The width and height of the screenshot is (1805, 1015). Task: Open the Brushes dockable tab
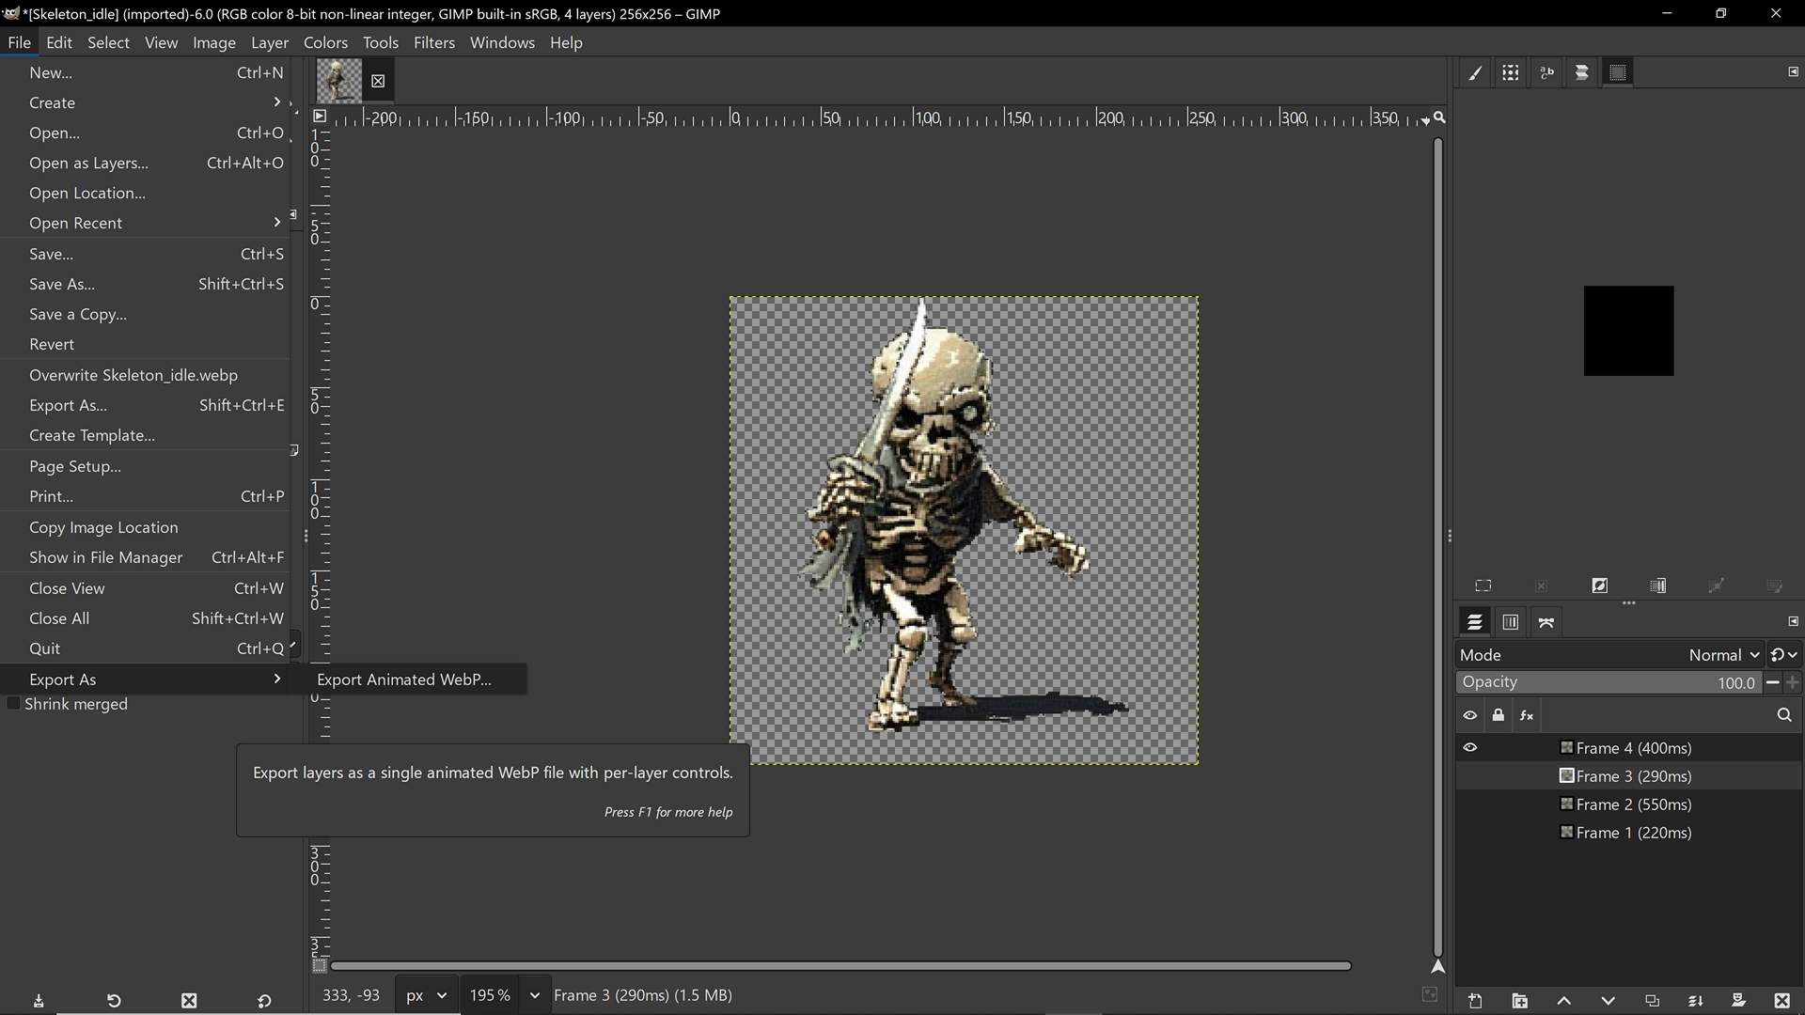[x=1475, y=72]
